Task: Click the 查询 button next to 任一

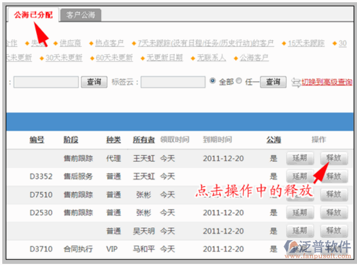Action: click(x=273, y=82)
